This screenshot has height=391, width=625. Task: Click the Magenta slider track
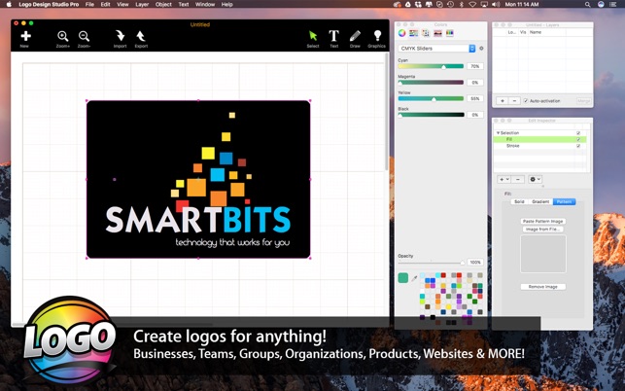431,83
